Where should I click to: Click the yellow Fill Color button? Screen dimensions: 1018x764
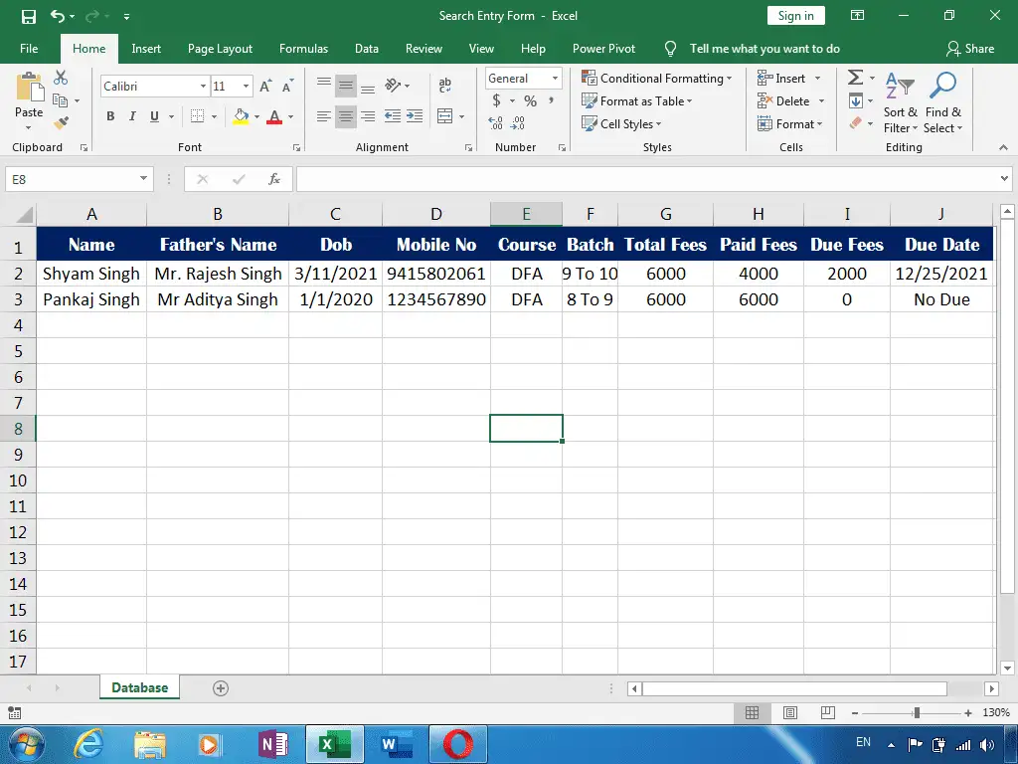click(241, 116)
